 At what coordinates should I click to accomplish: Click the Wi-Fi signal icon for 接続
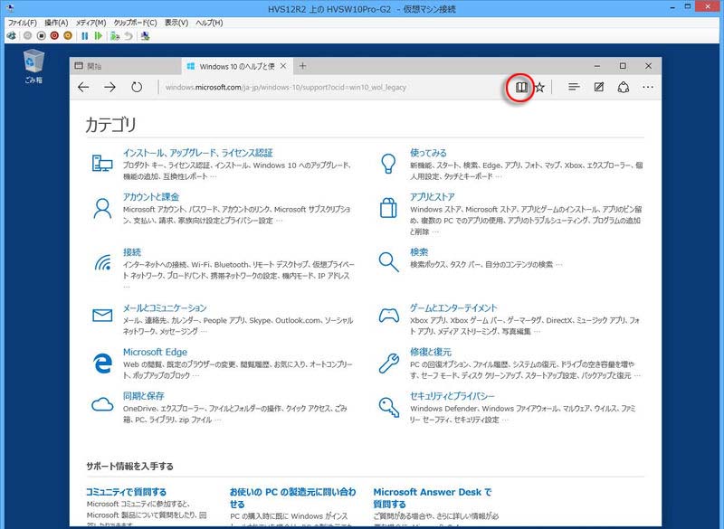coord(103,262)
